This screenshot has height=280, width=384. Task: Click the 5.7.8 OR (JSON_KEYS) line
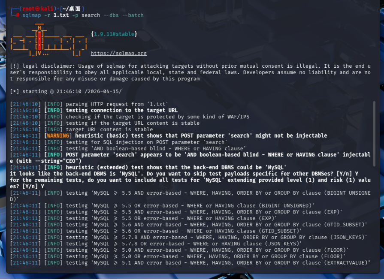pyautogui.click(x=156, y=244)
